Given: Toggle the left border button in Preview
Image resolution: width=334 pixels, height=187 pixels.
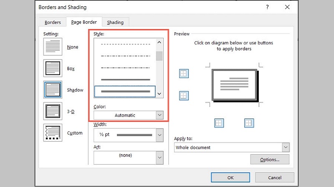Looking at the screenshot, I should pyautogui.click(x=219, y=123).
